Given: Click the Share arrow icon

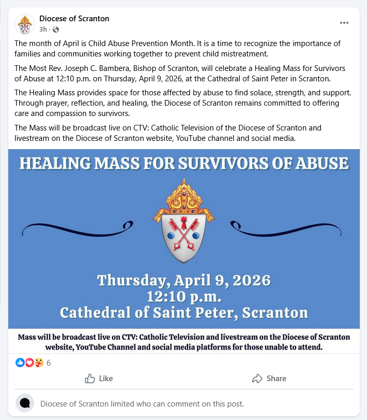Looking at the screenshot, I should pyautogui.click(x=257, y=379).
